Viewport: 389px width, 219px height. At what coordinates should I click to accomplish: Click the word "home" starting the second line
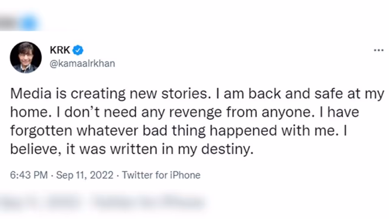[28, 113]
